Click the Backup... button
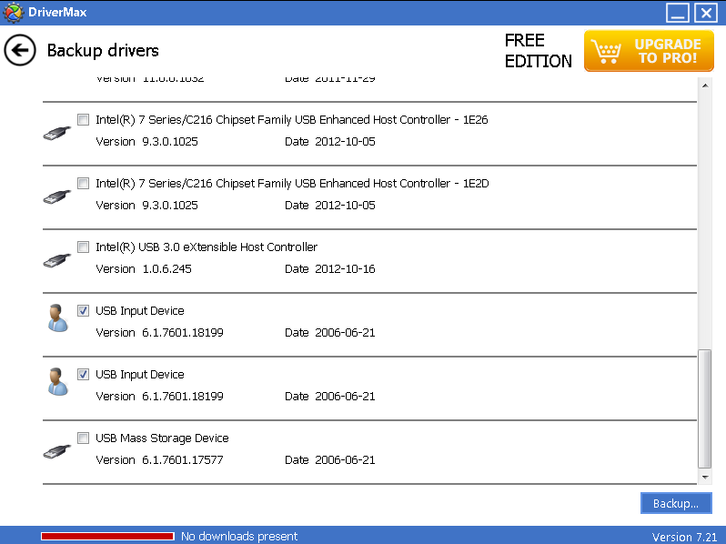The image size is (726, 544). point(676,503)
